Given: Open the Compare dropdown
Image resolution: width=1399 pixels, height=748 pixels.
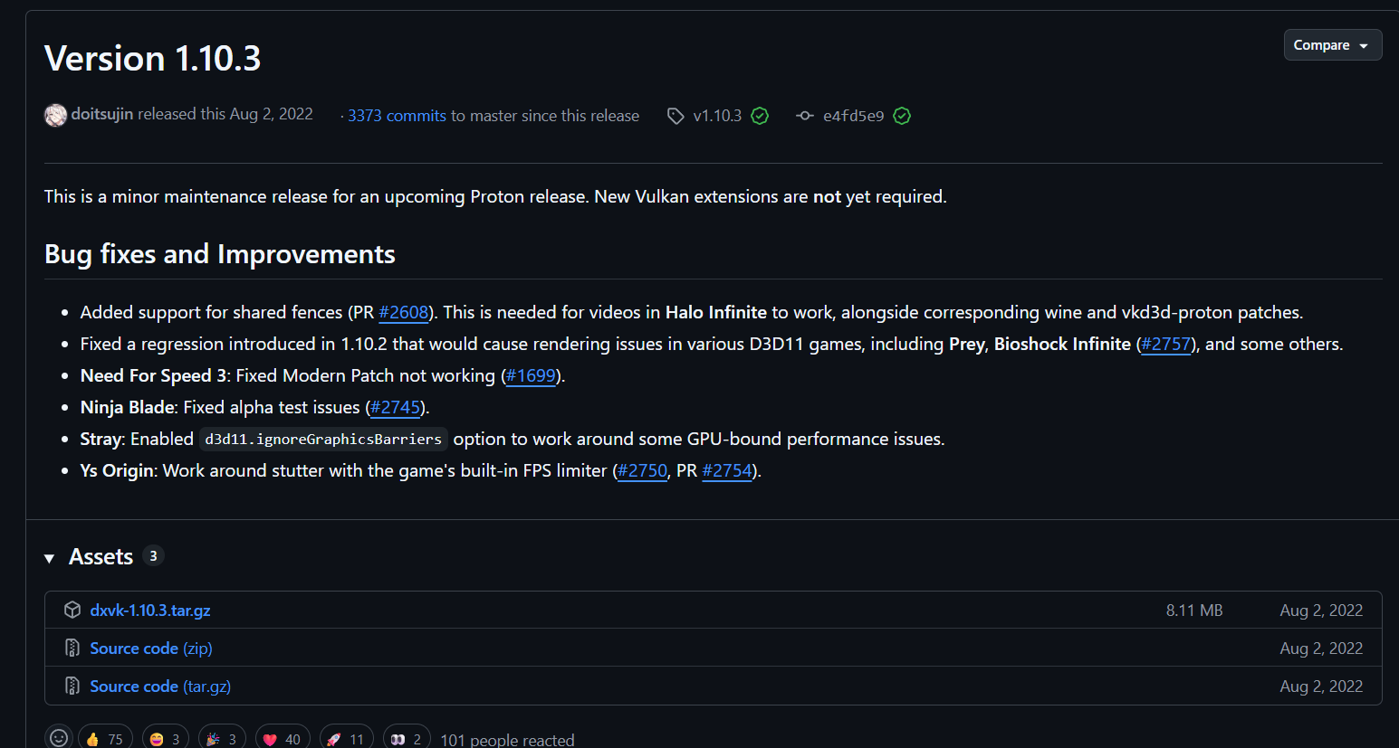Looking at the screenshot, I should [1332, 45].
